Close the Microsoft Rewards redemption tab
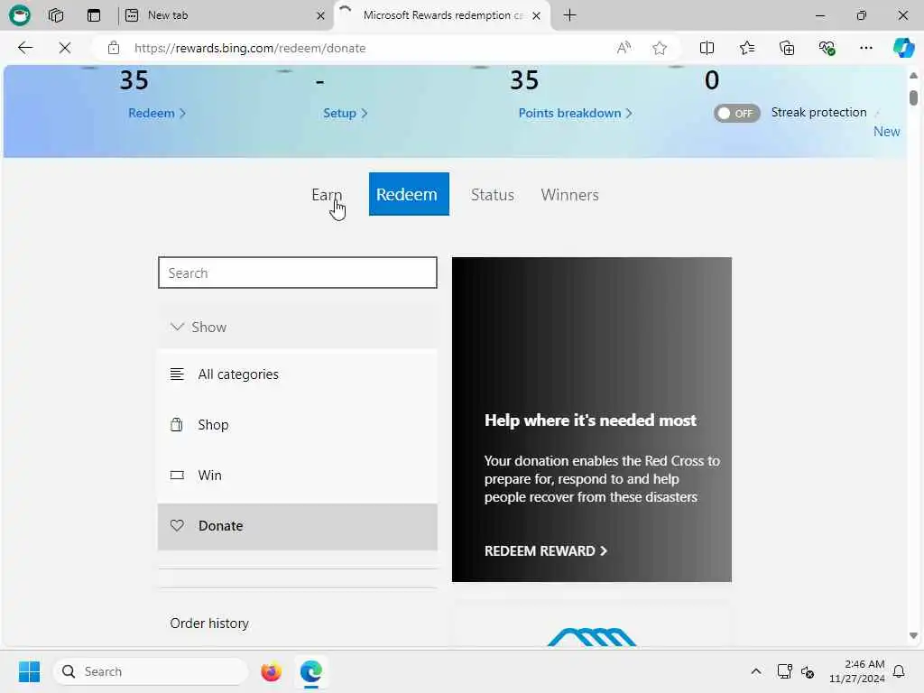The width and height of the screenshot is (924, 693). tap(536, 16)
